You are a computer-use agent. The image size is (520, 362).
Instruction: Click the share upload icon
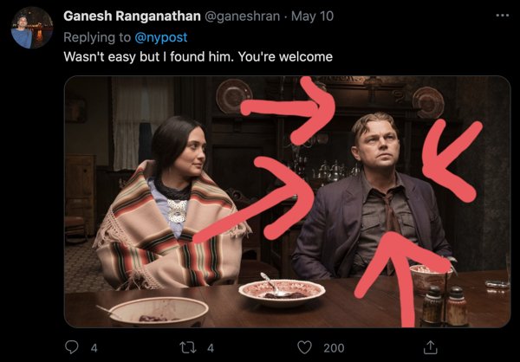[428, 347]
